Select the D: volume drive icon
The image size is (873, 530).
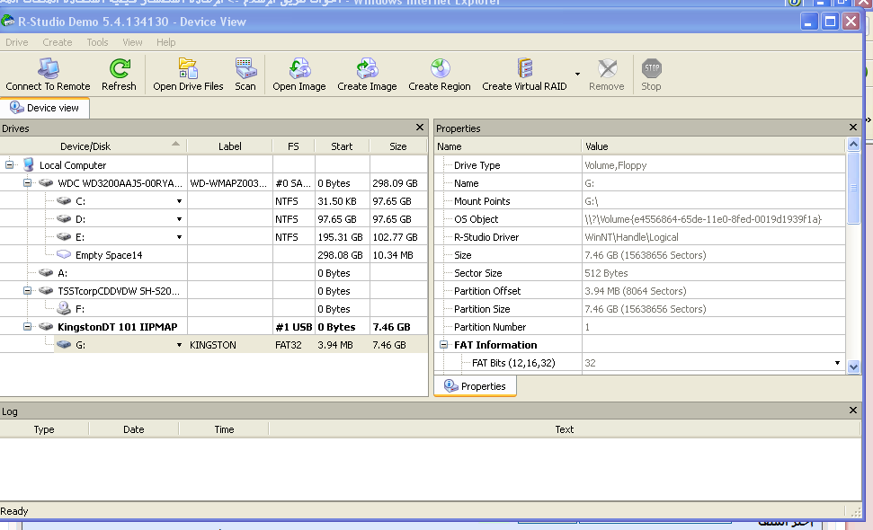(64, 218)
